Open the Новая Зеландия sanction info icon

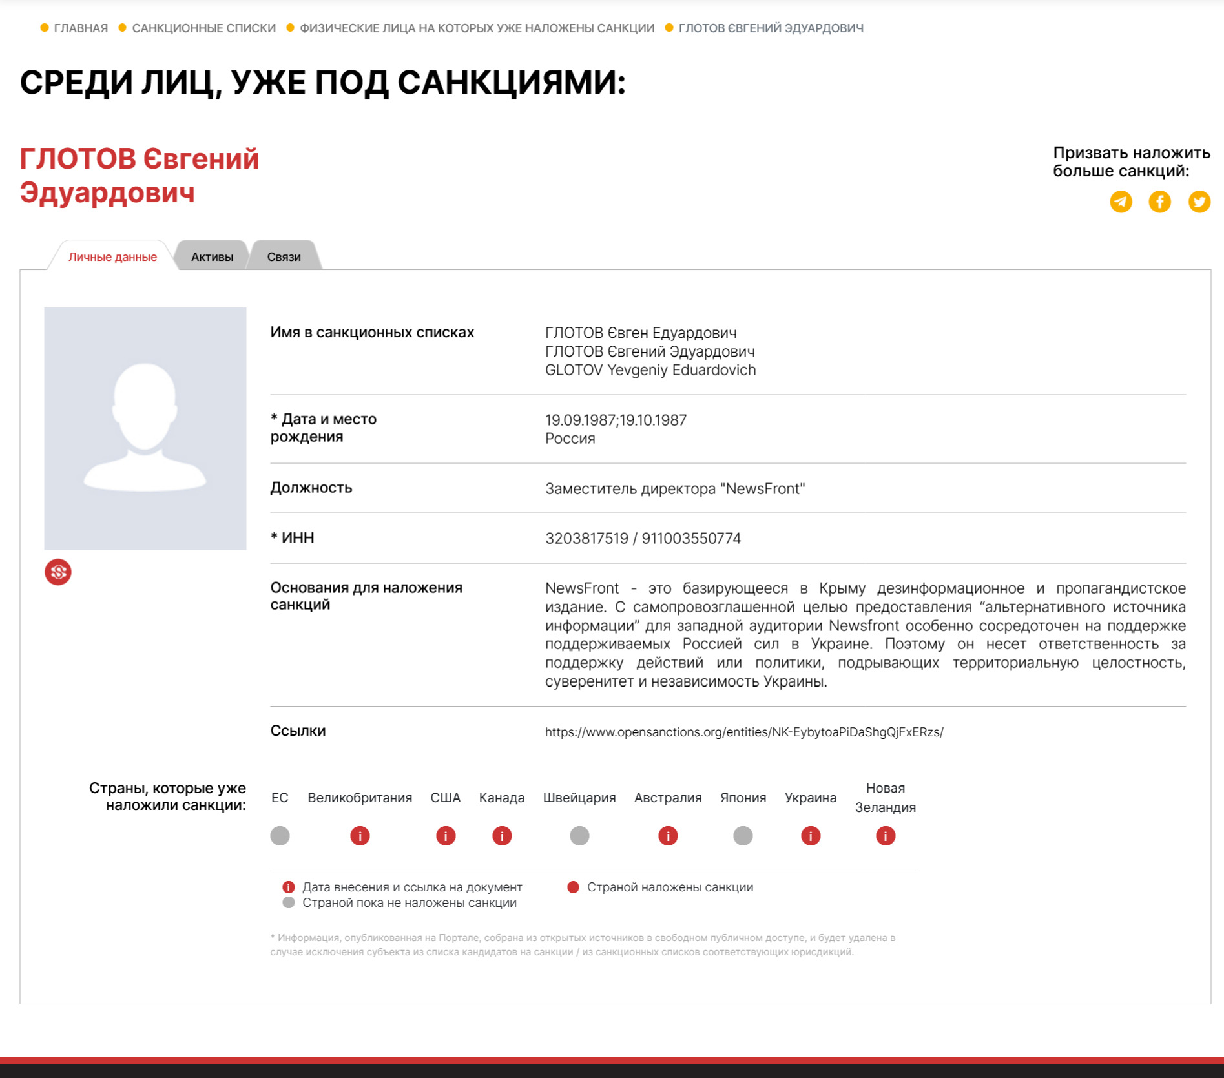(886, 836)
